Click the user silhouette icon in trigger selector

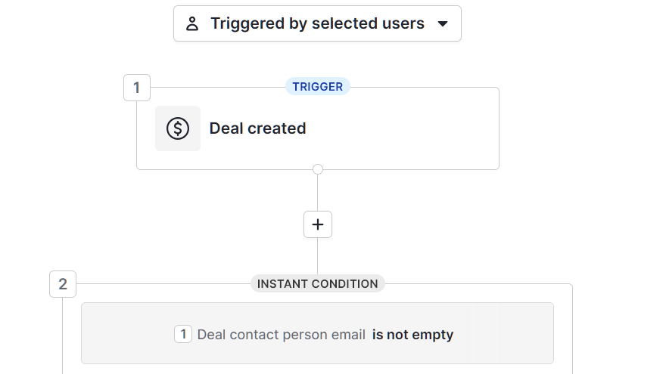pos(192,23)
